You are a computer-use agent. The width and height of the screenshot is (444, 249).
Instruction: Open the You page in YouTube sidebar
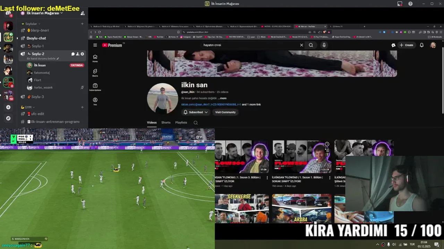click(95, 101)
